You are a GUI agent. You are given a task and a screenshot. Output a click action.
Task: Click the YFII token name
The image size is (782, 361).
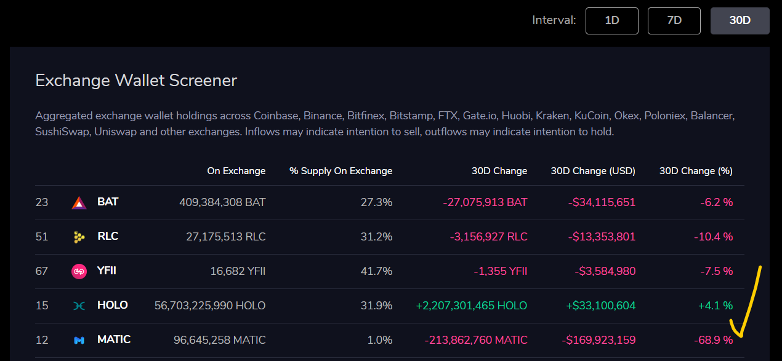tap(108, 271)
